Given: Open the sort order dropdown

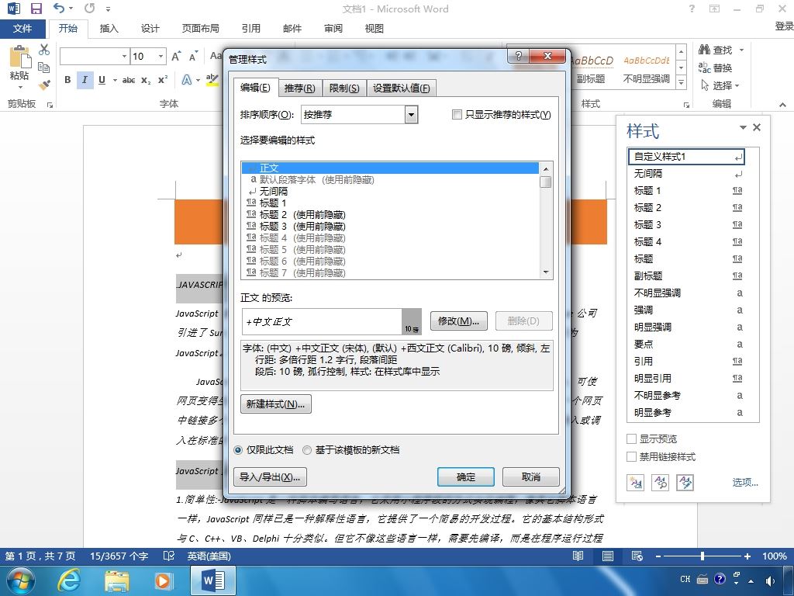Looking at the screenshot, I should point(411,115).
